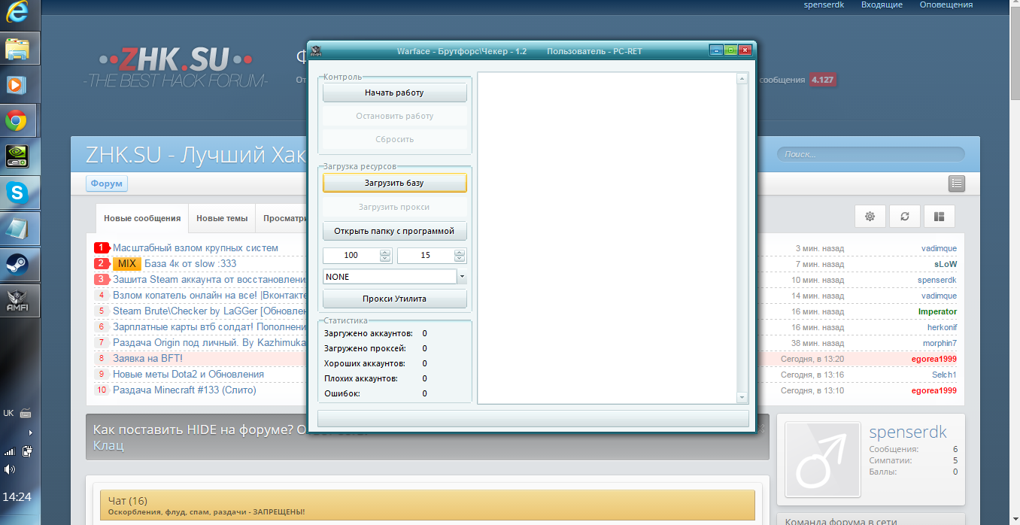Click the field showing 100
The width and height of the screenshot is (1020, 525).
(351, 256)
